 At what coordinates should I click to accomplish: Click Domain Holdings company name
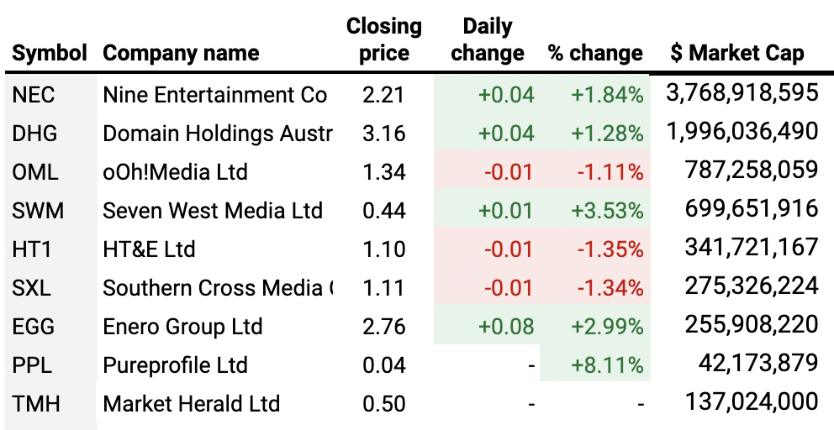pos(217,134)
